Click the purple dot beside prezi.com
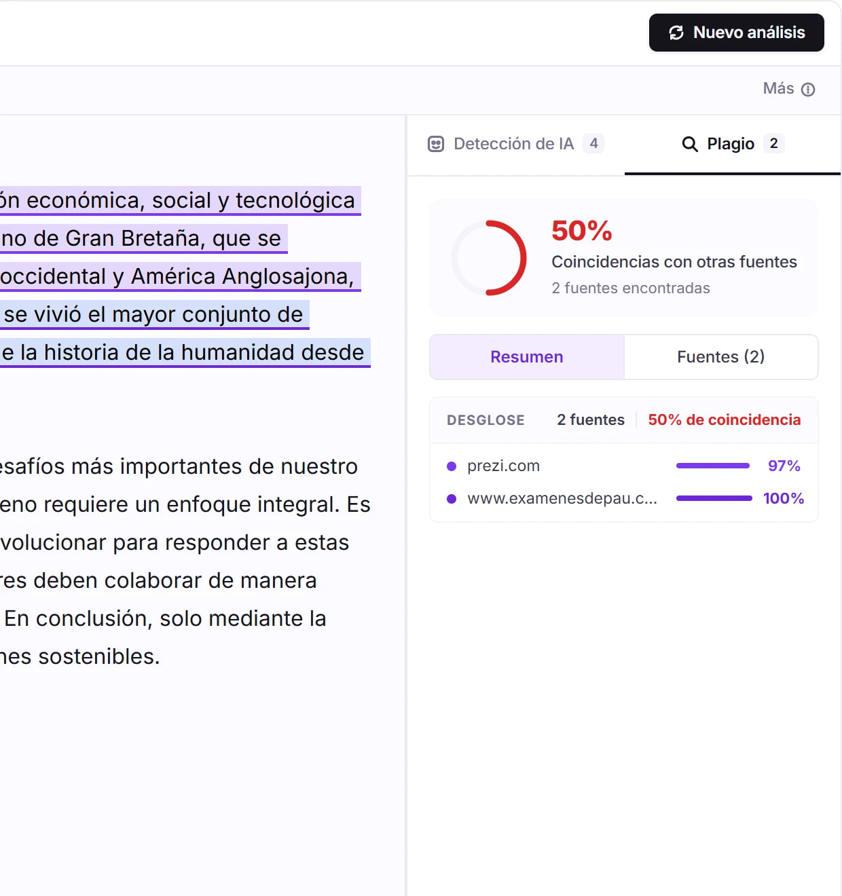Image resolution: width=842 pixels, height=896 pixels. click(x=452, y=466)
